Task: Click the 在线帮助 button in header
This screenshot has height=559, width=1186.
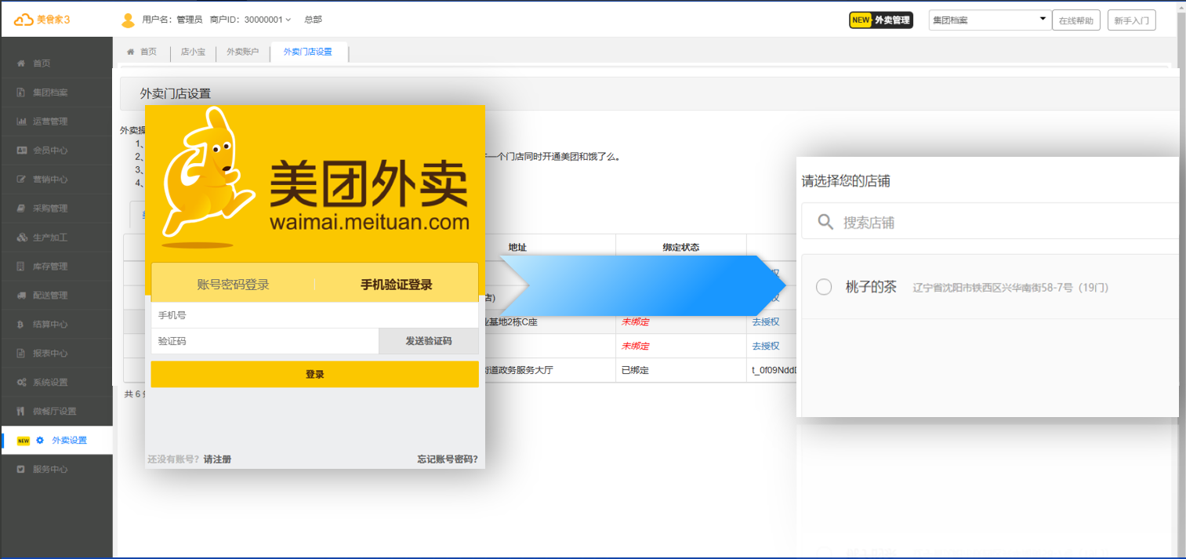Action: (x=1075, y=20)
